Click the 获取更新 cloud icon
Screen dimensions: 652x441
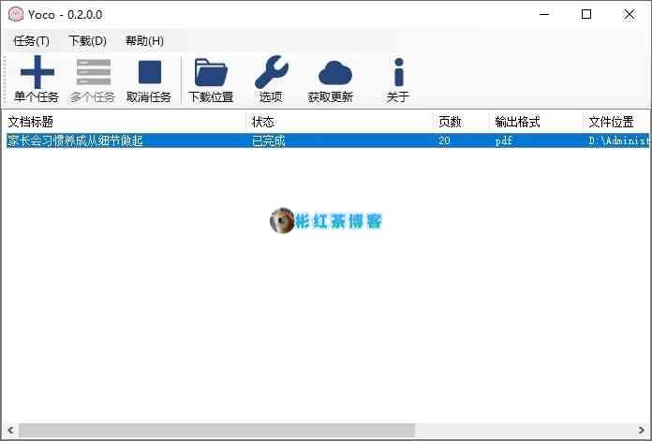point(335,73)
